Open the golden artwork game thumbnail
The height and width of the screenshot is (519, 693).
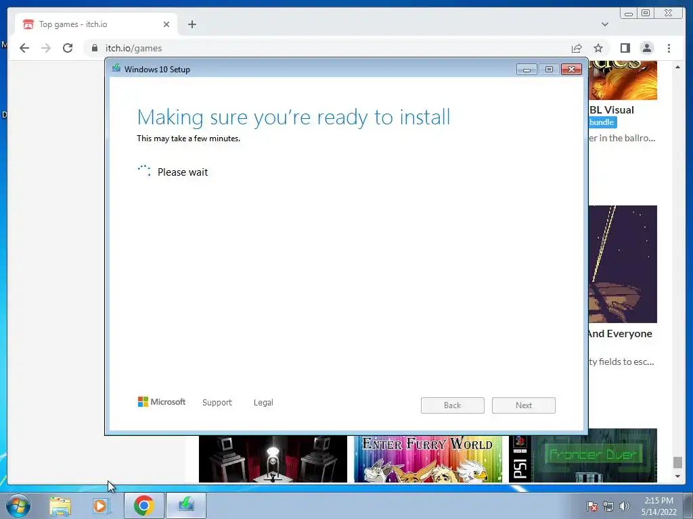point(623,80)
